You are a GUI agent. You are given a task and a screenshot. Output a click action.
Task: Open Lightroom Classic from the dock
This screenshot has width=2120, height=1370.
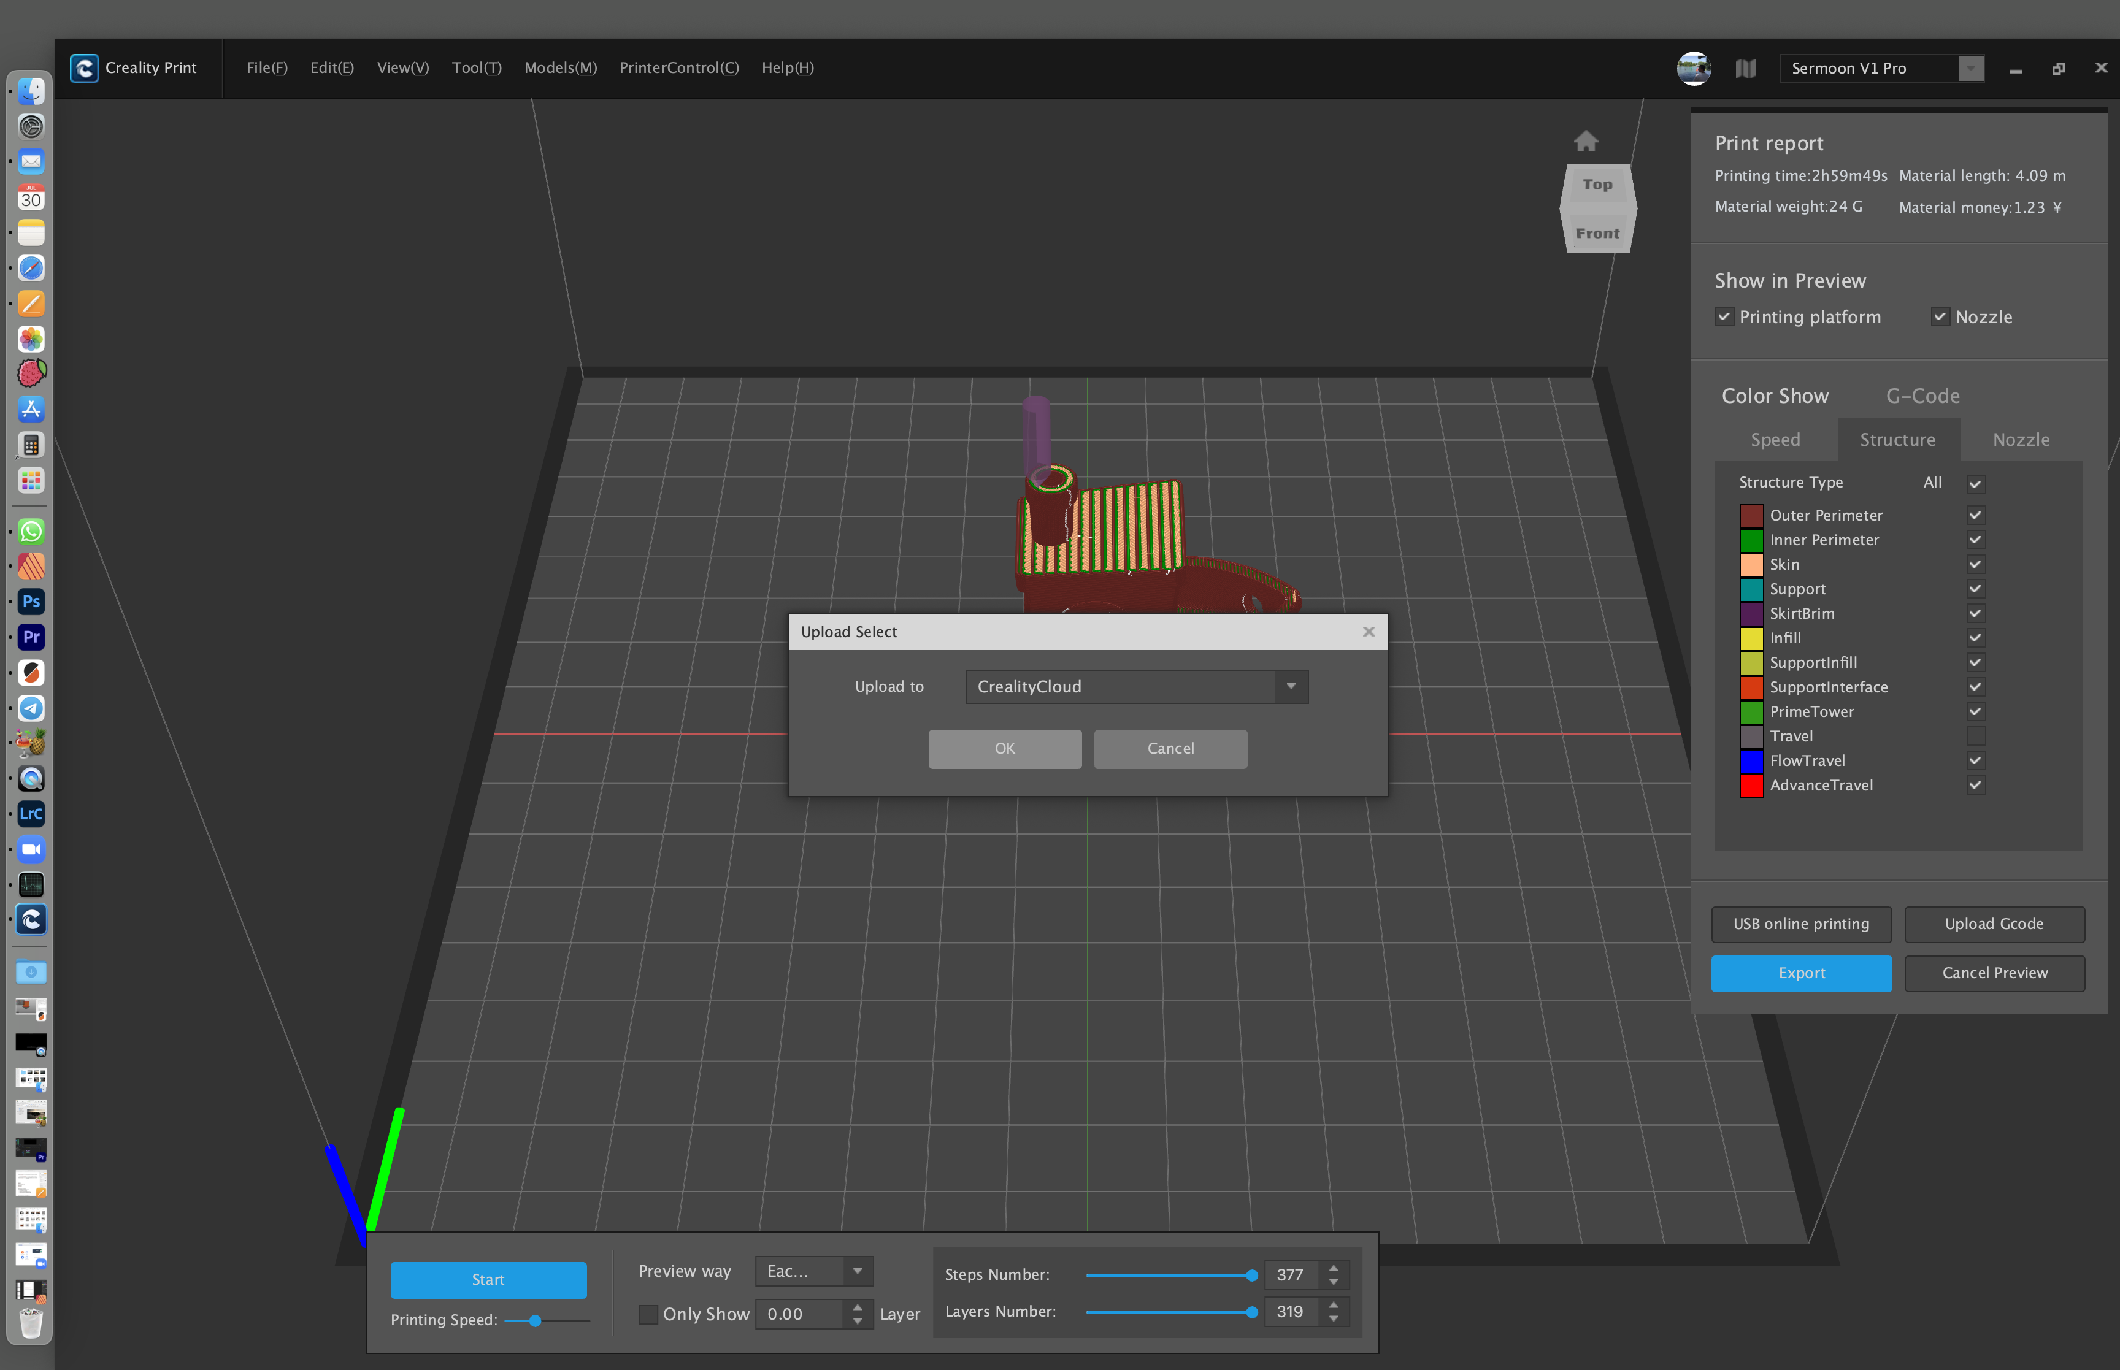(x=31, y=813)
